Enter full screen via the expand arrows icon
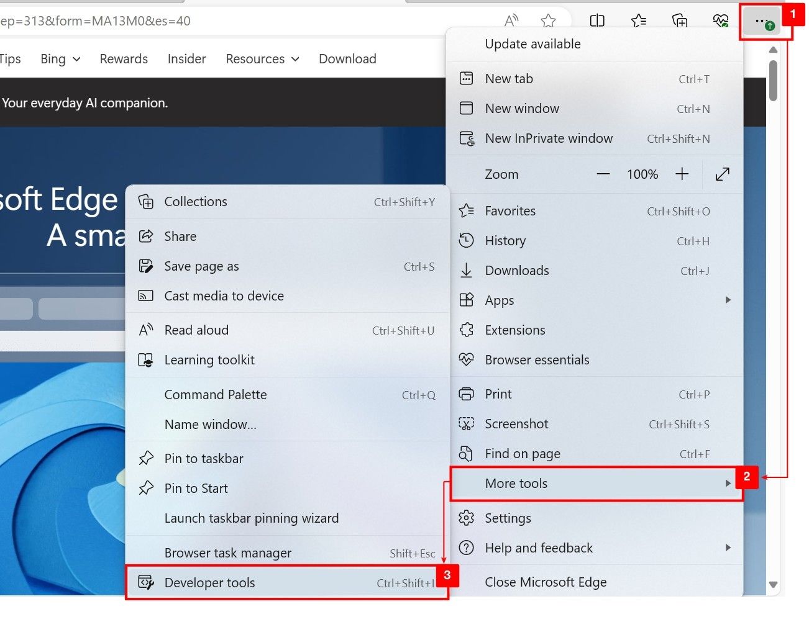The image size is (809, 622). [x=722, y=174]
